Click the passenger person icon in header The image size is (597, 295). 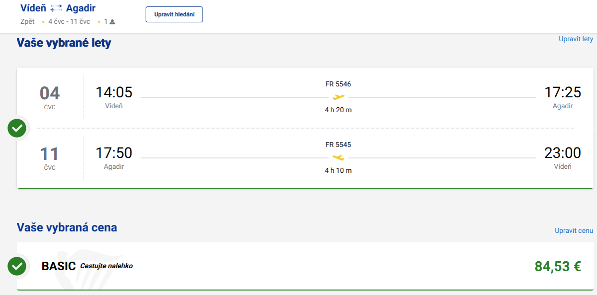click(112, 22)
